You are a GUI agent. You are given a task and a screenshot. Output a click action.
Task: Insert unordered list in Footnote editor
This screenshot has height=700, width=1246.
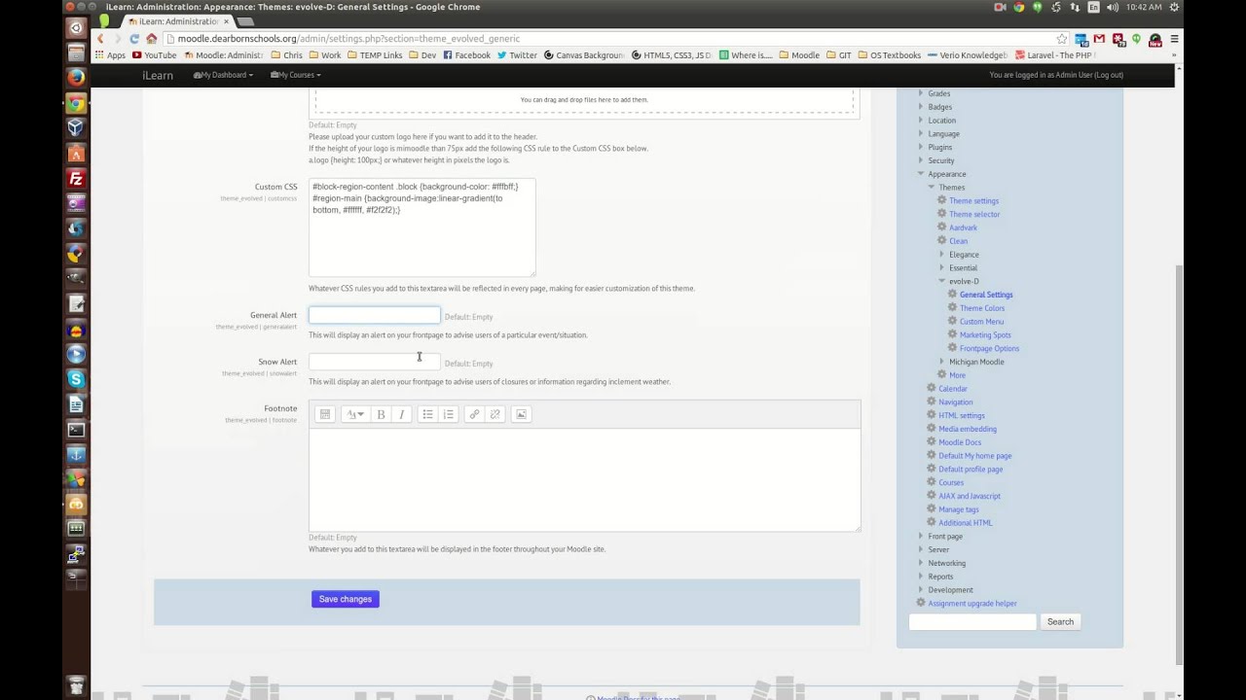click(x=427, y=414)
